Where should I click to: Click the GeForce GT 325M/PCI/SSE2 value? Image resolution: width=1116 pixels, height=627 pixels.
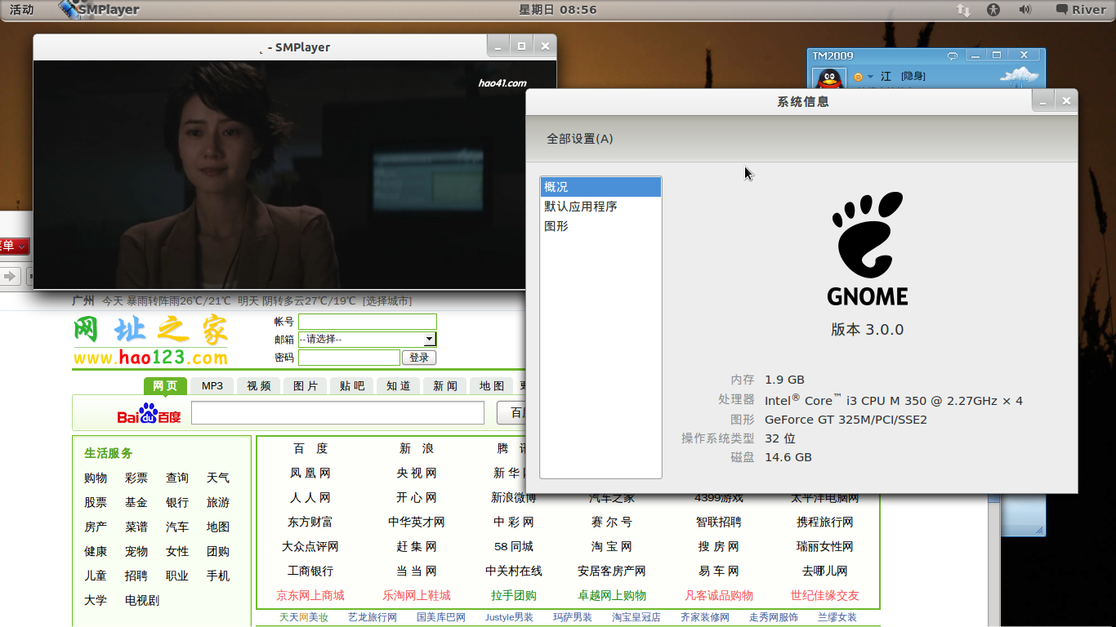846,420
